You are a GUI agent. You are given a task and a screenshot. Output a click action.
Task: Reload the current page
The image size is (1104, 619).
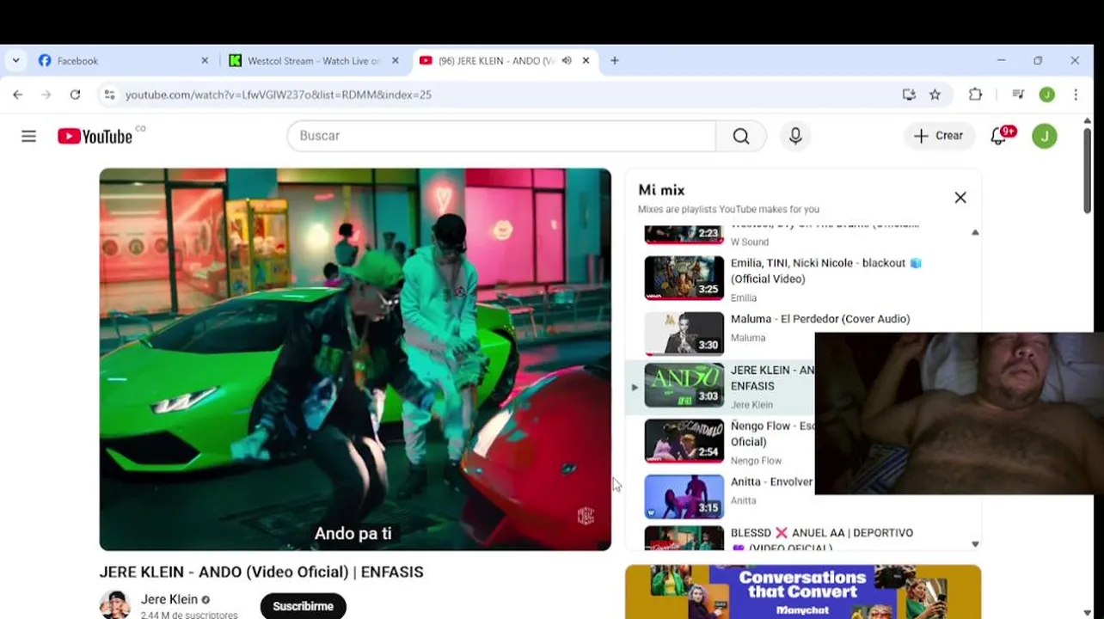click(x=75, y=95)
